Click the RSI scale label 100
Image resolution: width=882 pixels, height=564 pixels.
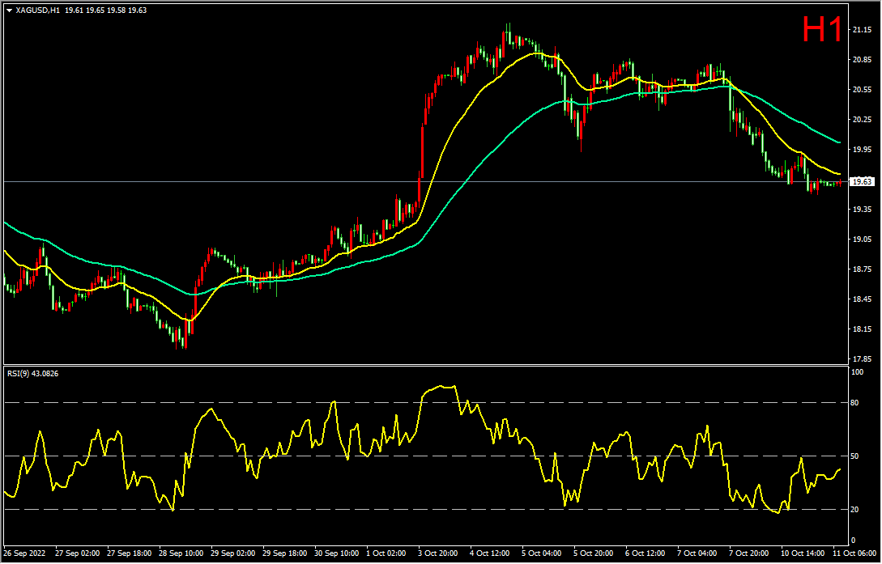[859, 372]
